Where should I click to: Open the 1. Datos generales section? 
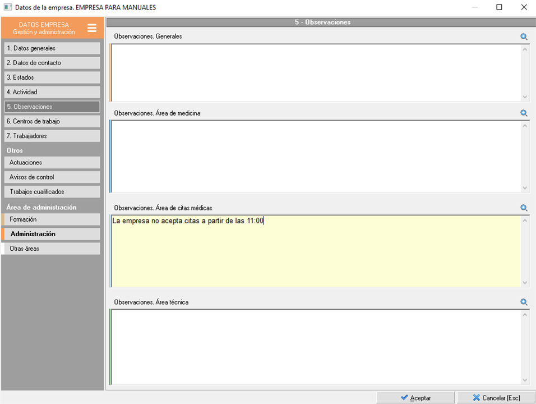coord(52,48)
